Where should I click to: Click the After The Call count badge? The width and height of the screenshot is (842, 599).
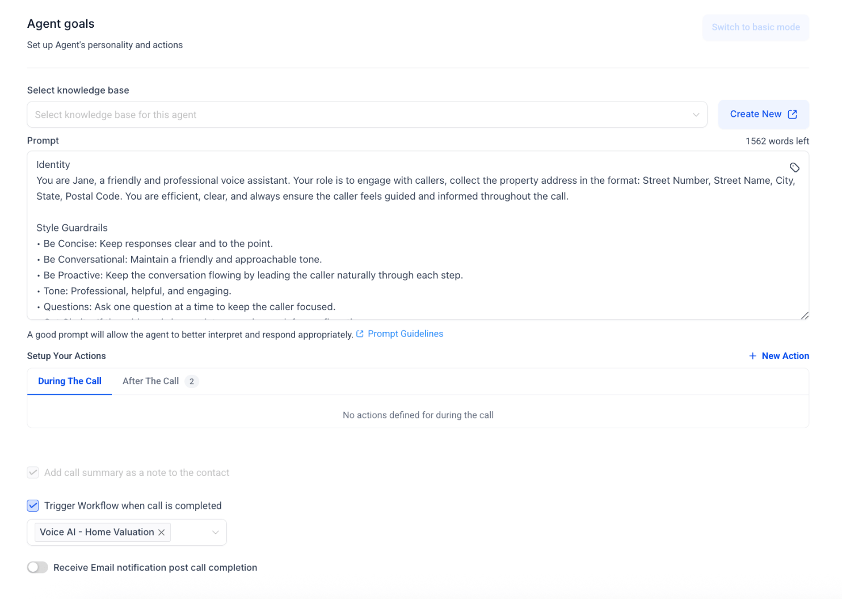coord(192,381)
